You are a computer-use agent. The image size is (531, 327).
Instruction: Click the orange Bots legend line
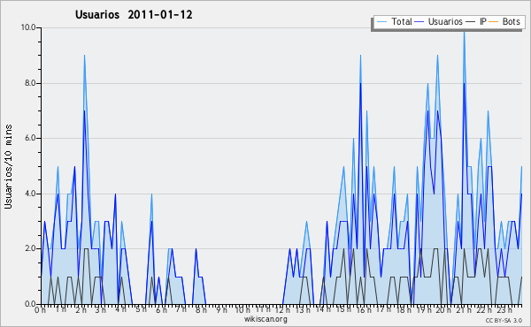[x=494, y=22]
